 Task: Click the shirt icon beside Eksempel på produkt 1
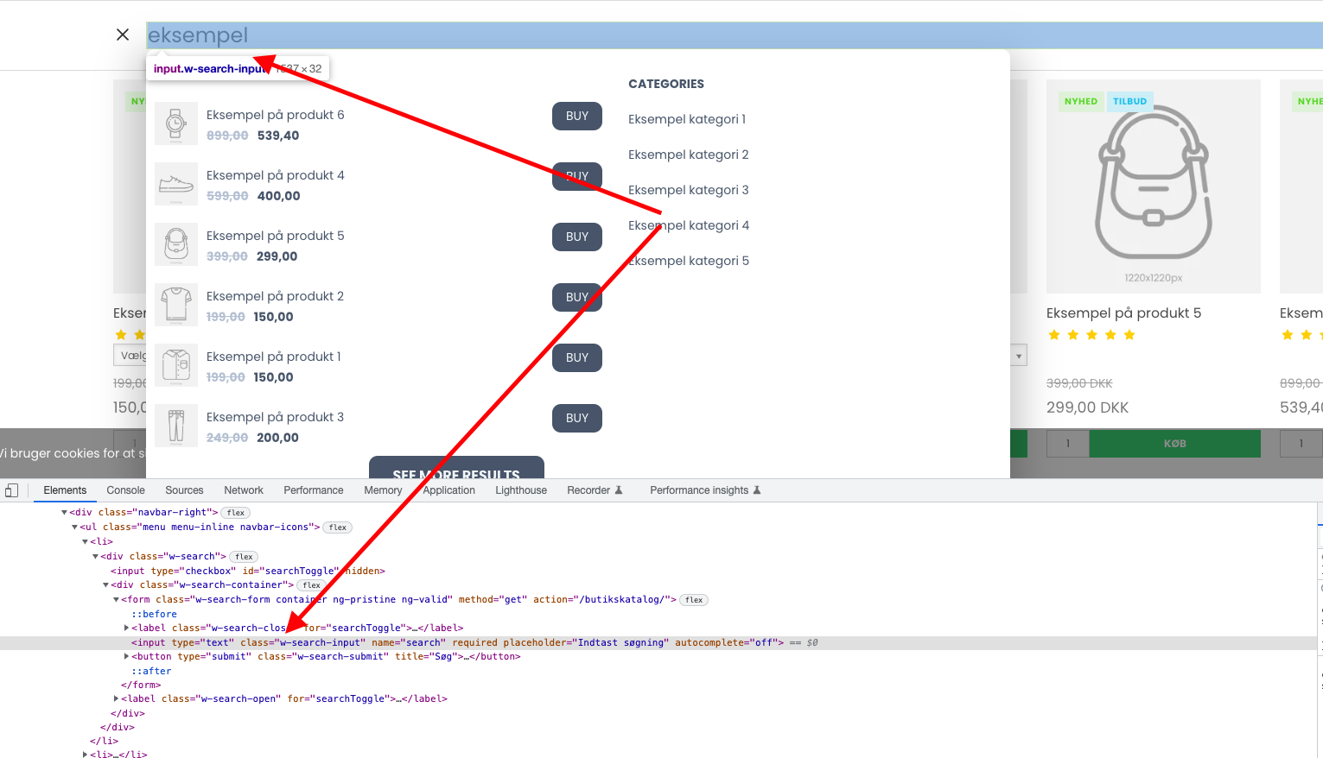click(176, 364)
